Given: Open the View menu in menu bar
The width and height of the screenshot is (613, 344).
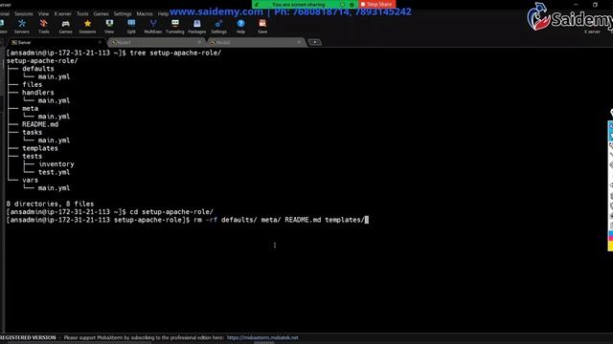Looking at the screenshot, I should point(43,13).
